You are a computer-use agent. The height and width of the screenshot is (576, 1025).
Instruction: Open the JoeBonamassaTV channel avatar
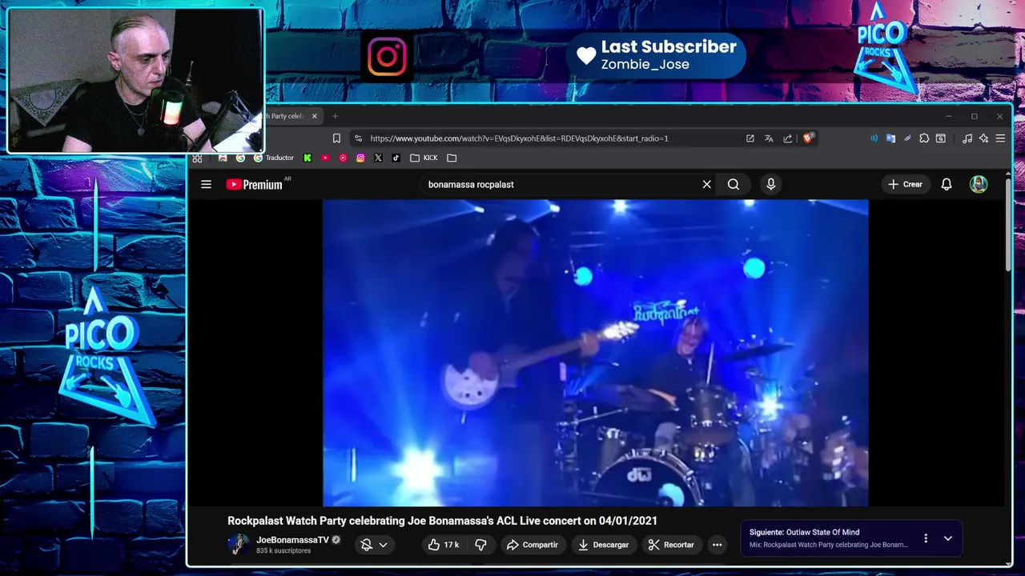tap(238, 545)
